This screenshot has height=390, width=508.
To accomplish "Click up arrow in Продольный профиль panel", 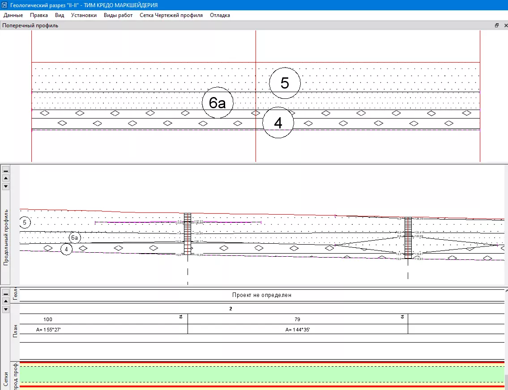I will point(6,178).
